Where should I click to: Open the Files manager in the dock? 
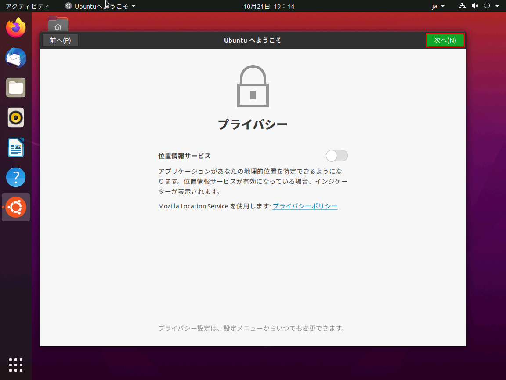(x=16, y=88)
